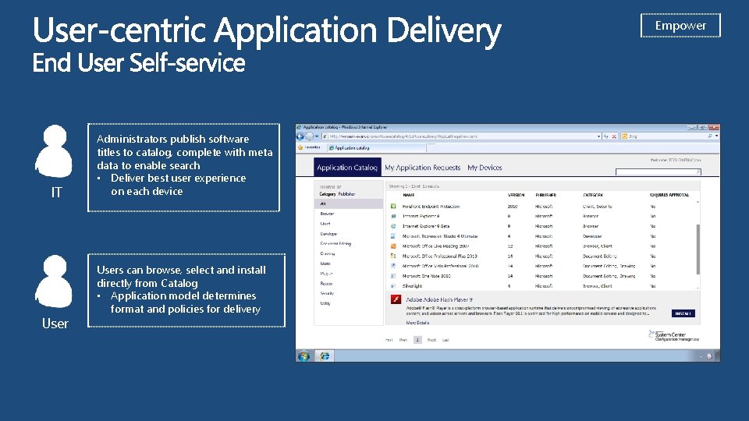This screenshot has height=421, width=749.
Task: Click the system tray icon on the taskbar
Action: [x=709, y=356]
